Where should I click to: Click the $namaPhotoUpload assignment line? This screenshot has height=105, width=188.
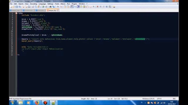tap(42, 35)
